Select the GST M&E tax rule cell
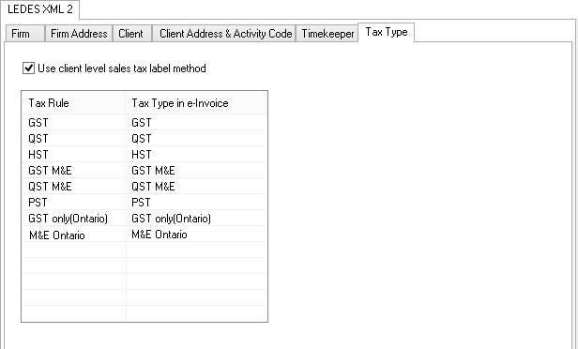Image resolution: width=578 pixels, height=349 pixels. (74, 170)
